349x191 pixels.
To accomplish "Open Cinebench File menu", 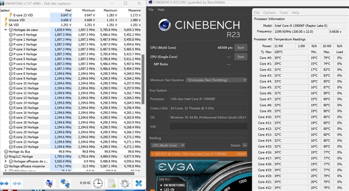I will click(151, 10).
